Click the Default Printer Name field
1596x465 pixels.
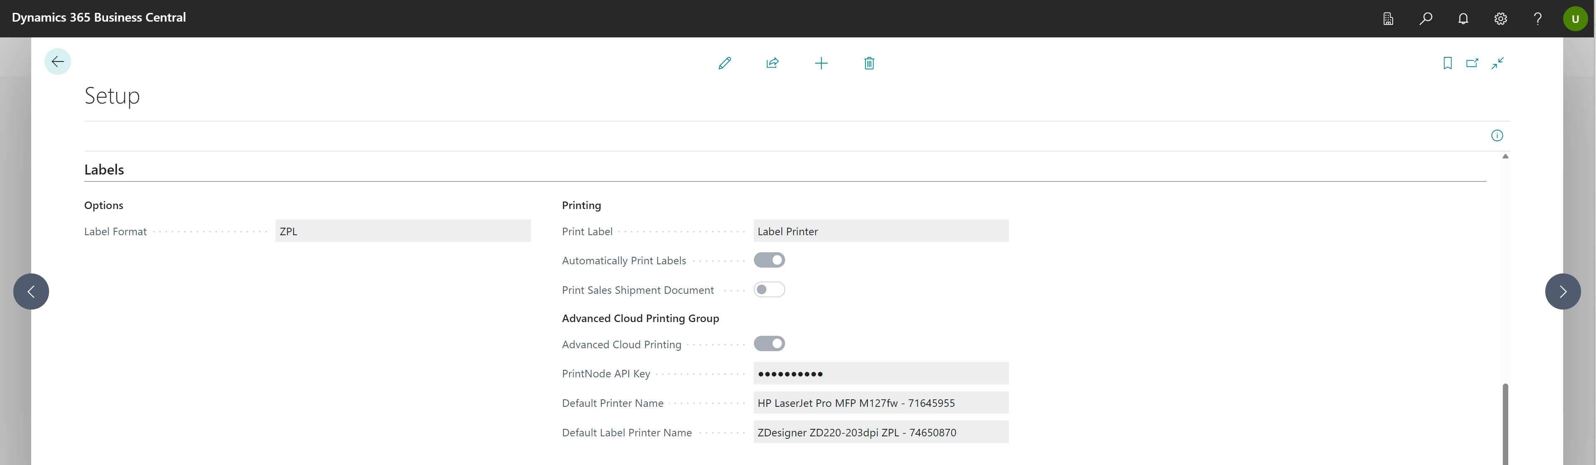coord(881,403)
